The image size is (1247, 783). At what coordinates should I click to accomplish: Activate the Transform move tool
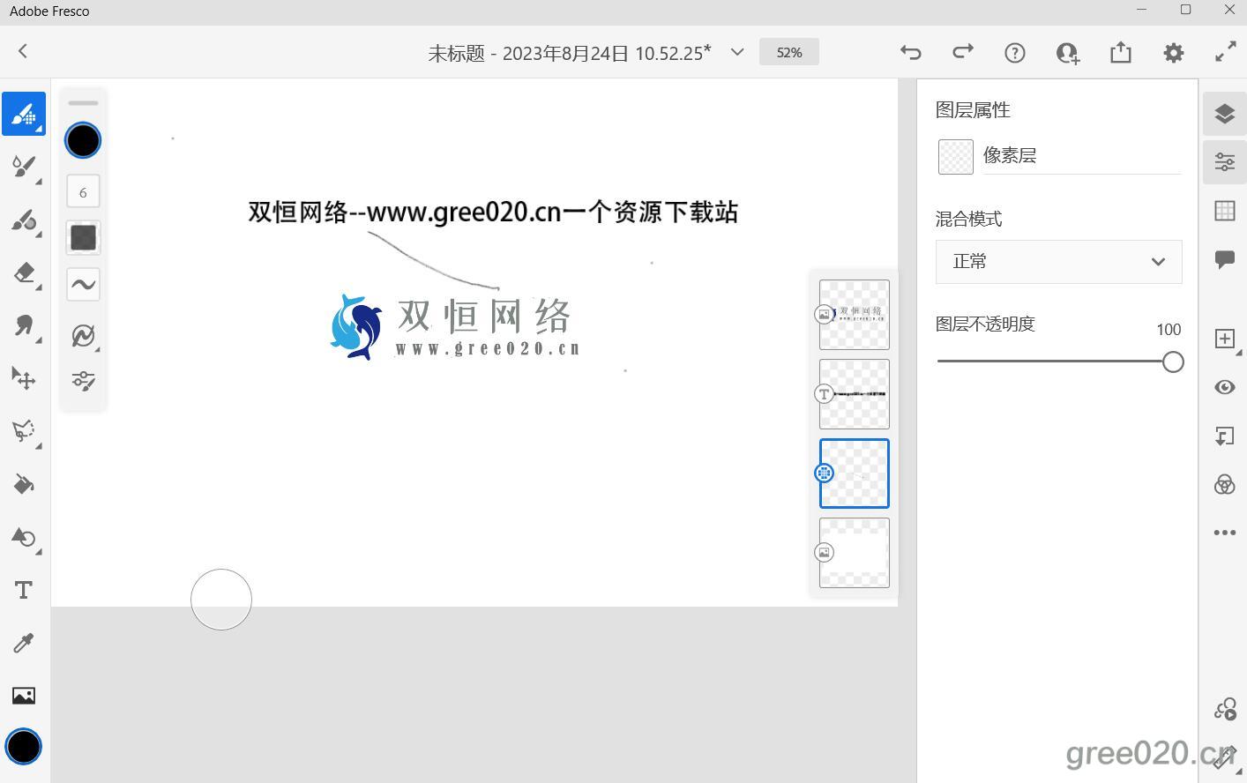24,378
